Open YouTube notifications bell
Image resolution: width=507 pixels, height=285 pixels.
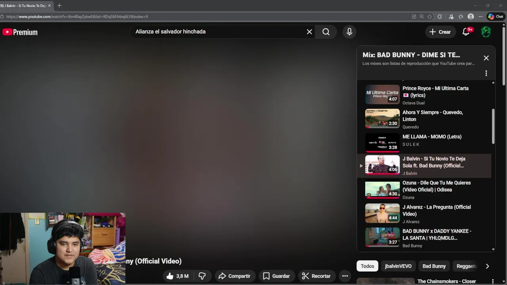(x=466, y=32)
